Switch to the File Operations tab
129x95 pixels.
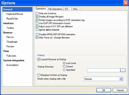pyautogui.click(x=55, y=9)
